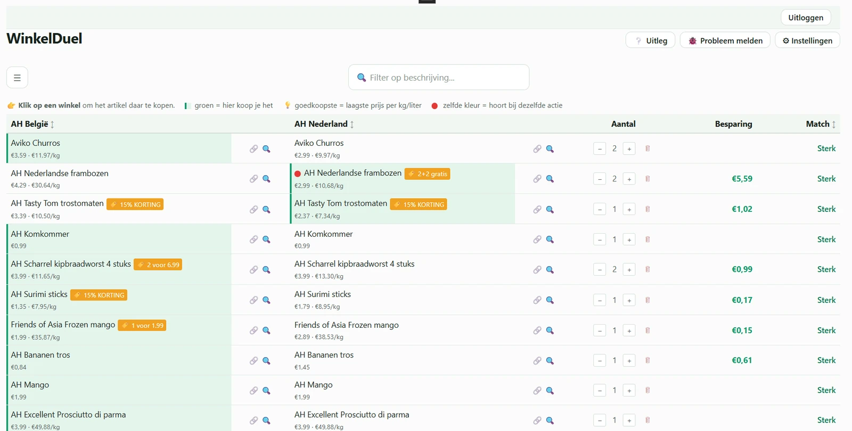The image size is (852, 431).
Task: Click the AH Nederland link icon for Aviko Churros
Action: [537, 149]
